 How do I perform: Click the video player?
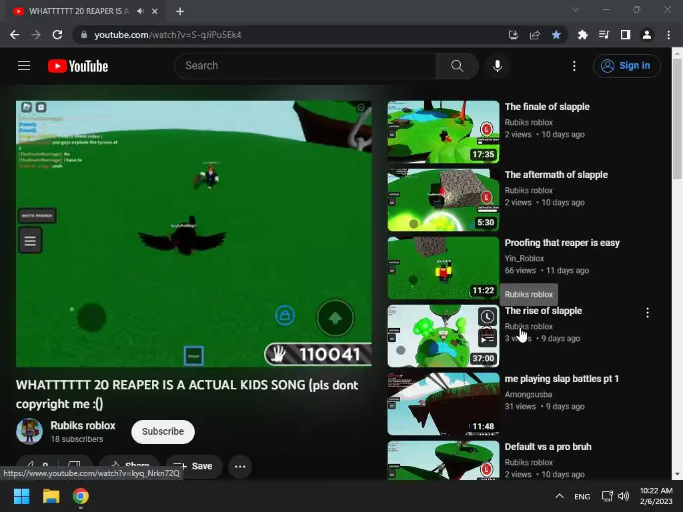(x=193, y=234)
